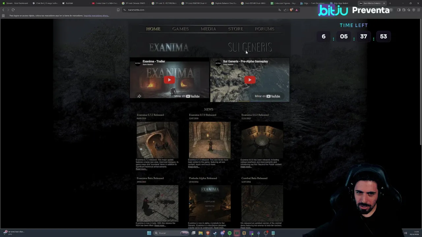Image resolution: width=422 pixels, height=237 pixels.
Task: Click the taskbar volume icon
Action: pos(406,233)
